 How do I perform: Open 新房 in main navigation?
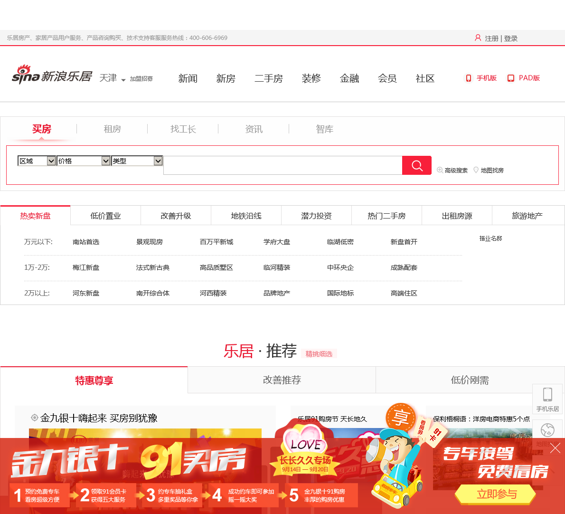pos(226,78)
